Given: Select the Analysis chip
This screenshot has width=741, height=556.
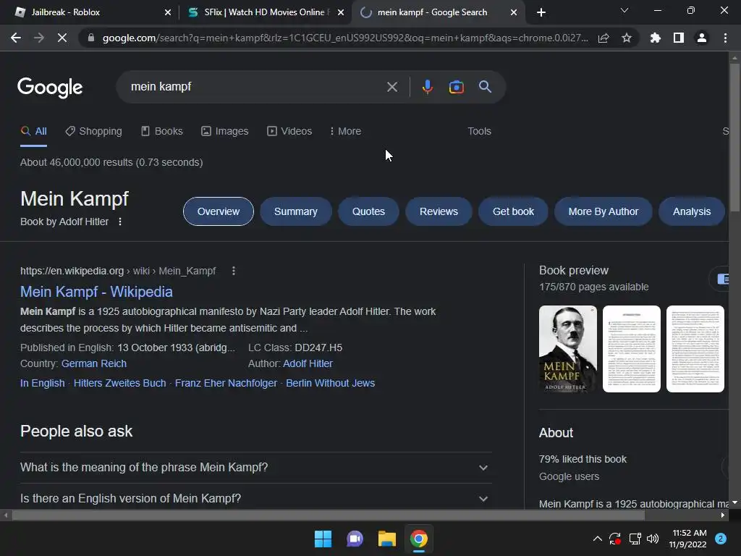Looking at the screenshot, I should coord(691,211).
